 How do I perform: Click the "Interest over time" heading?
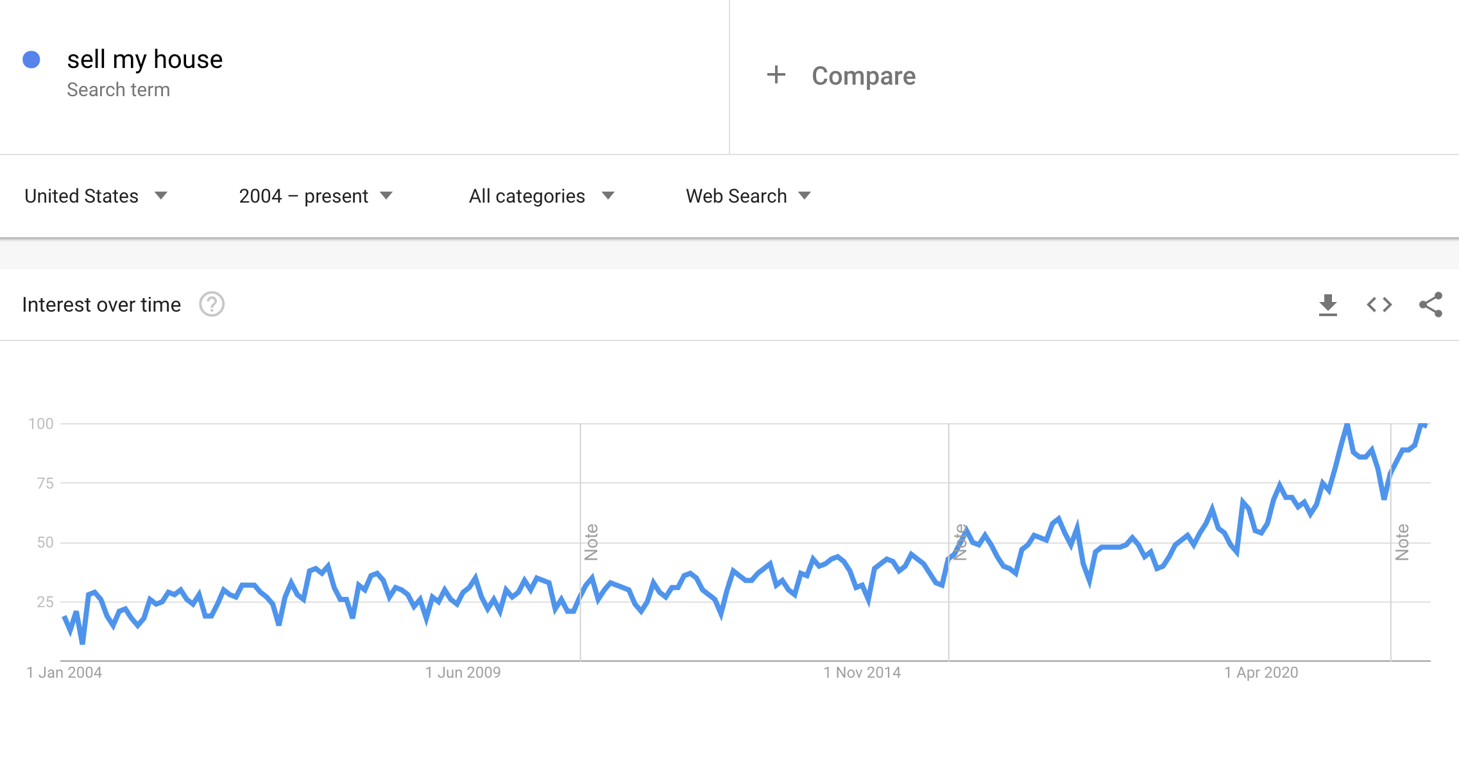(x=101, y=305)
